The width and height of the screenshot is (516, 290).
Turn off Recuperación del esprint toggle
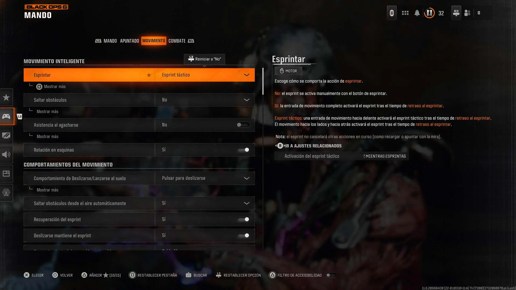[x=243, y=219]
